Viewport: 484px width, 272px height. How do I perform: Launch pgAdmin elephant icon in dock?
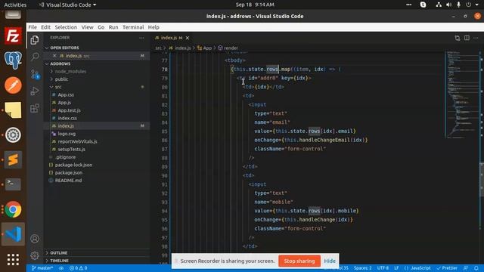pos(13,60)
